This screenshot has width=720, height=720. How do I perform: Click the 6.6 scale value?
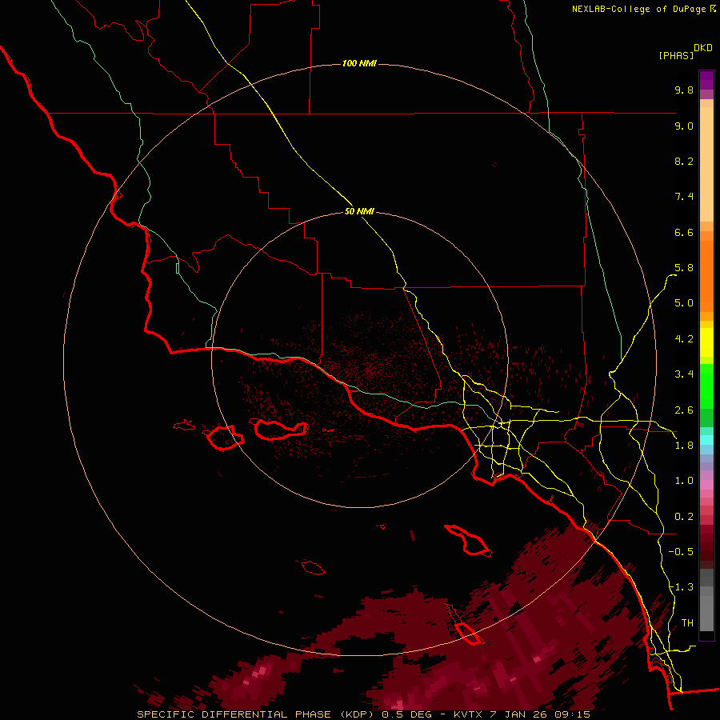pyautogui.click(x=684, y=232)
